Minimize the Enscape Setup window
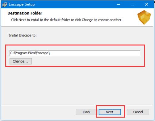Image resolution: width=155 pixels, height=121 pixels. tap(119, 4)
